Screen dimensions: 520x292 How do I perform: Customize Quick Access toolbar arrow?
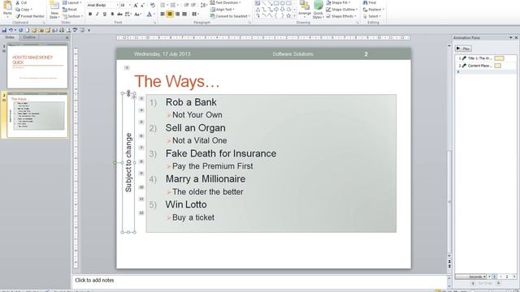tap(89, 30)
